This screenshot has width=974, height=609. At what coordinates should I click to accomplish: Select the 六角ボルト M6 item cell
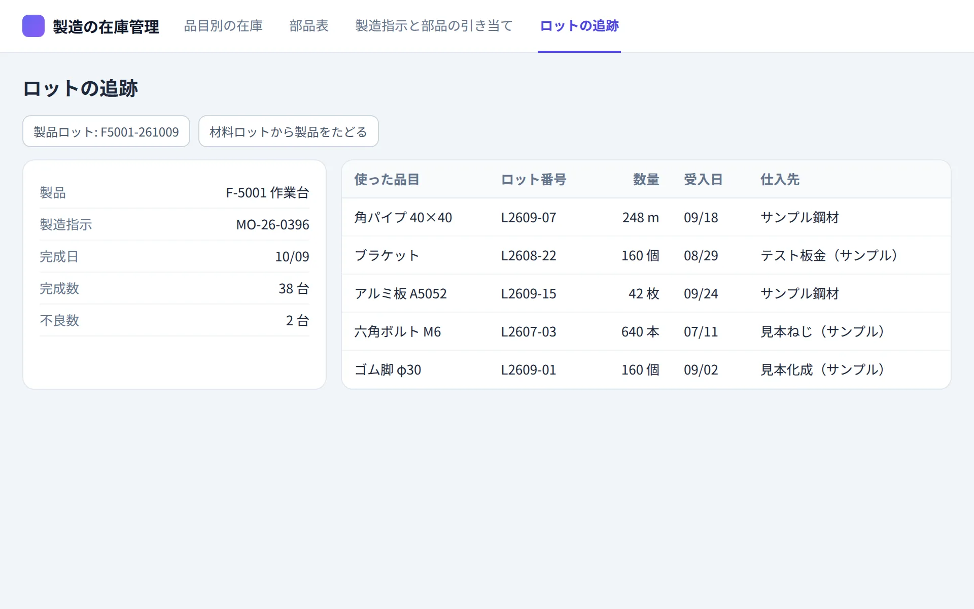[398, 331]
